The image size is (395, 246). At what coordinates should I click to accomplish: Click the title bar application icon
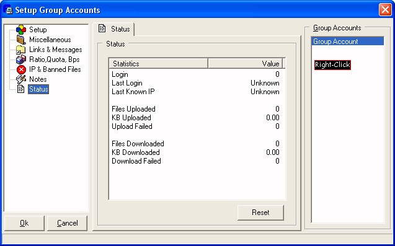[9, 10]
